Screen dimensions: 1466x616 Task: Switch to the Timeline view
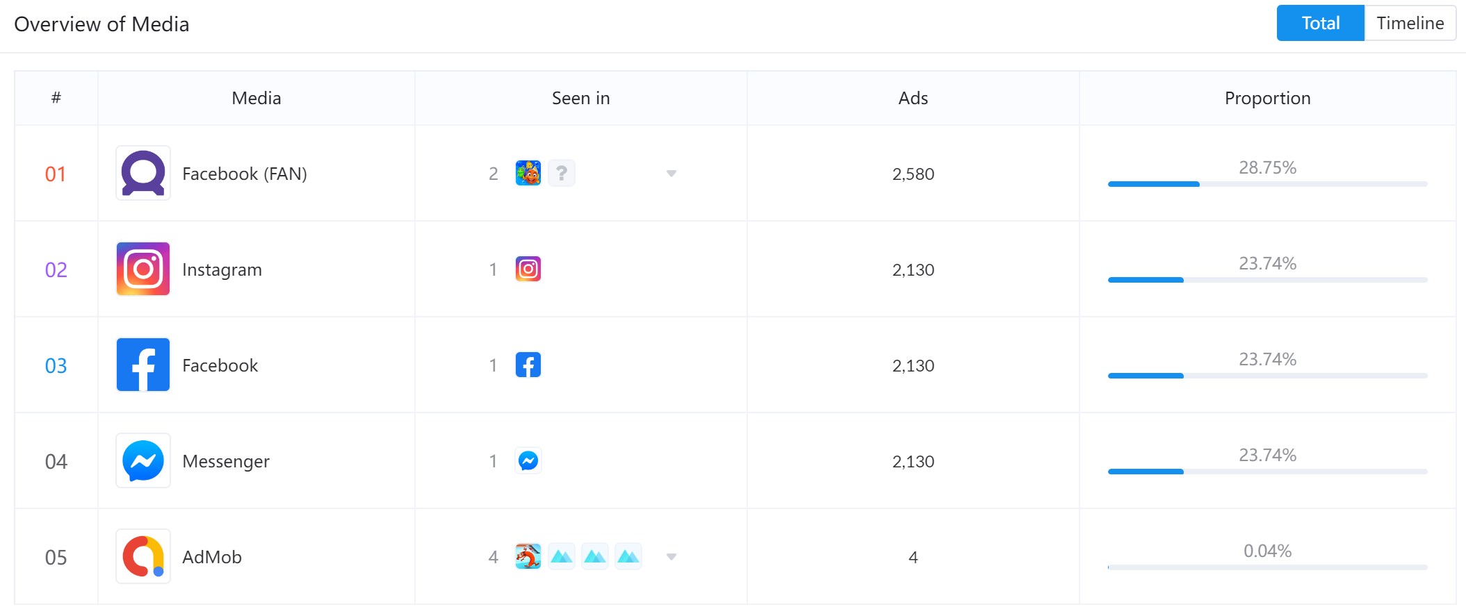click(1410, 23)
